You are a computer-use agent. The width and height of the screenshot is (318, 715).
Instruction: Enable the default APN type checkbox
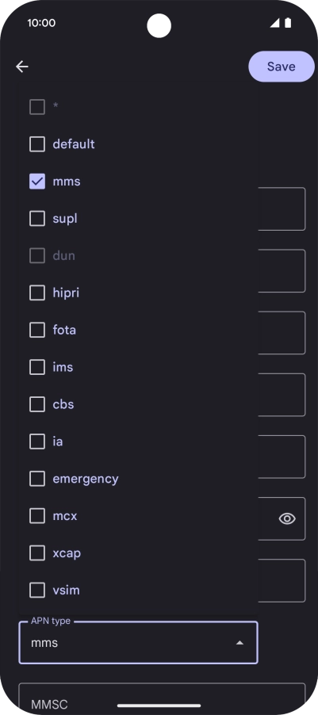point(37,144)
